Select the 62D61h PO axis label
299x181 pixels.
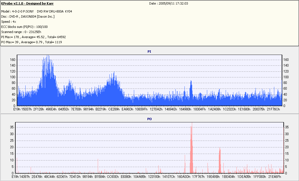(62, 177)
